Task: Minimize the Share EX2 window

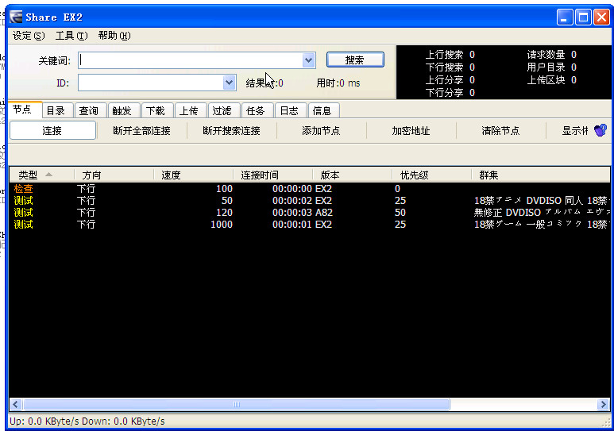Action: 565,17
